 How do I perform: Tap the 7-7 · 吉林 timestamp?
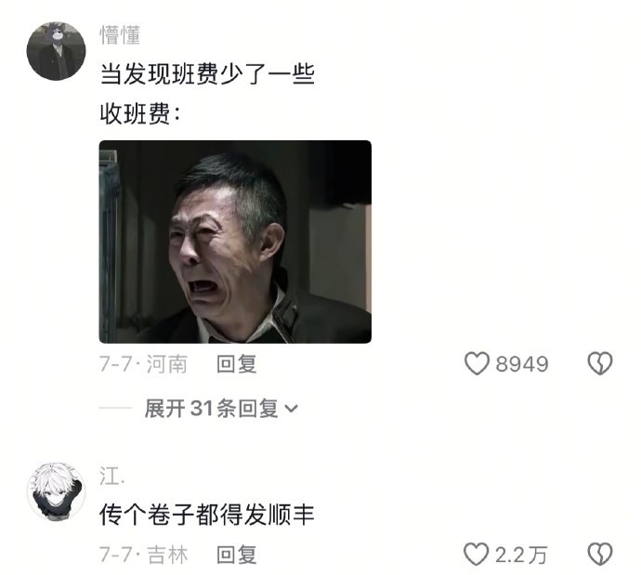143,555
